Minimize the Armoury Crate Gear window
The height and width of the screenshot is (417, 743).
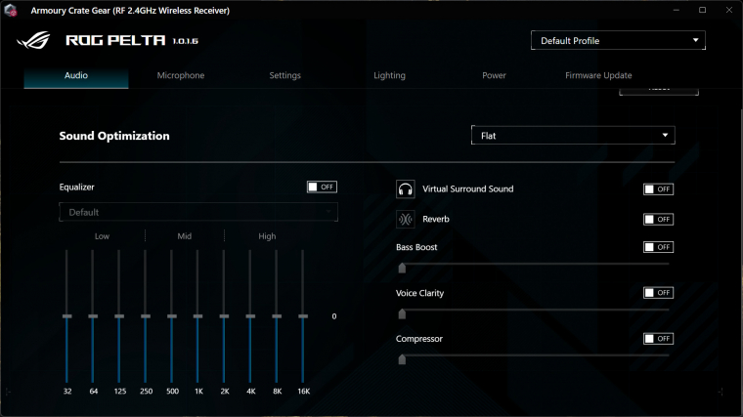tap(674, 10)
